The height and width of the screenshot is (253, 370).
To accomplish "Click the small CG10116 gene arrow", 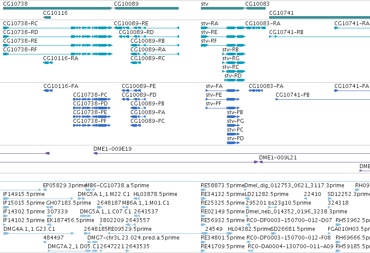I will tap(47, 17).
